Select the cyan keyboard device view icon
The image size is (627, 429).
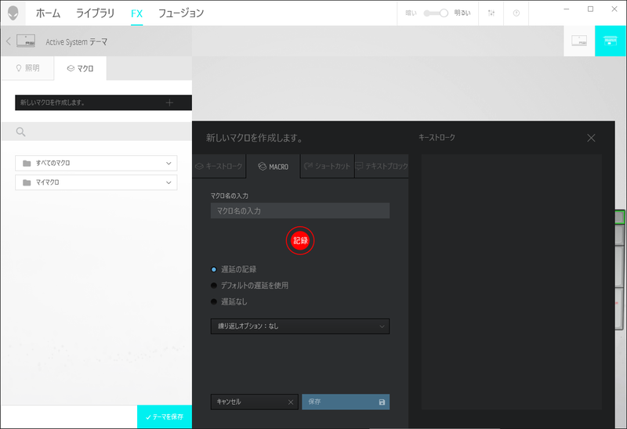[x=611, y=41]
